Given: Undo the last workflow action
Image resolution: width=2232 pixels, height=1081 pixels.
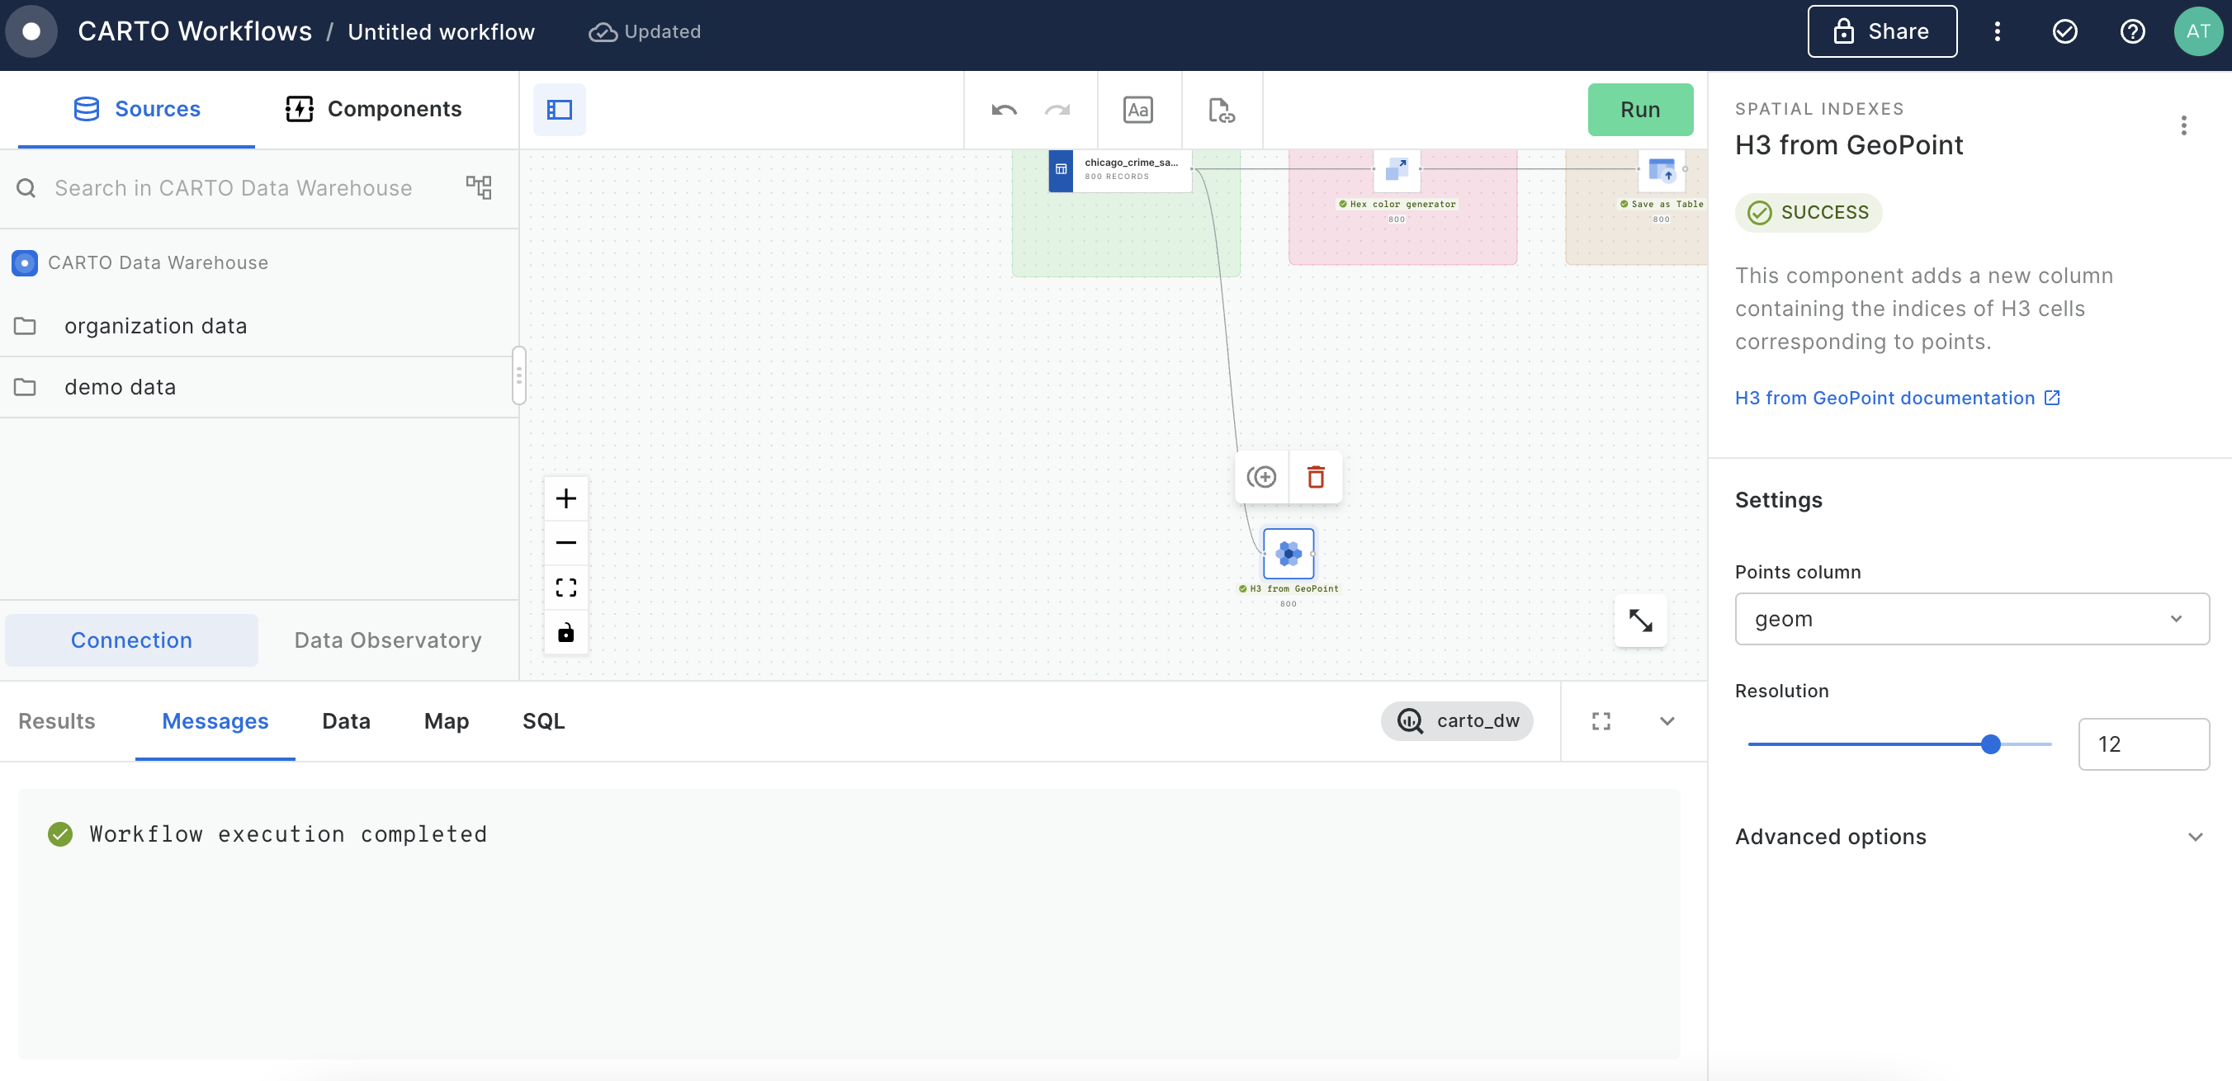Looking at the screenshot, I should [x=1005, y=110].
